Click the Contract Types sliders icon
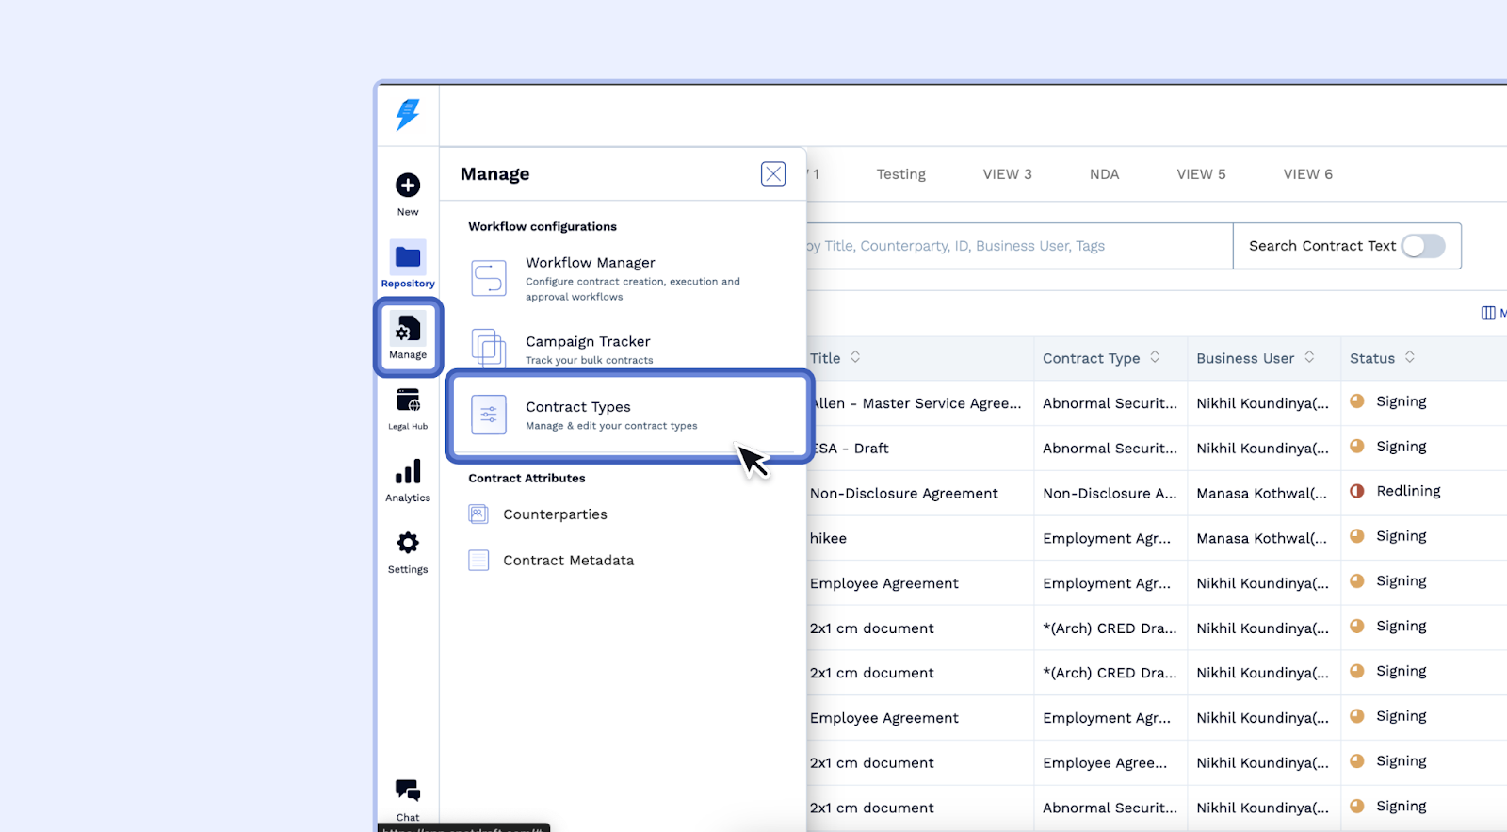The image size is (1507, 832). point(489,415)
